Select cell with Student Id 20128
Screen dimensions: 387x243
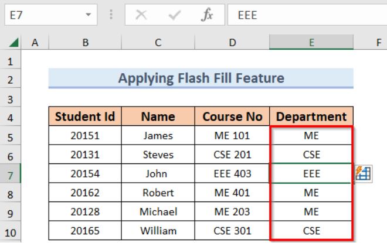[x=85, y=211]
